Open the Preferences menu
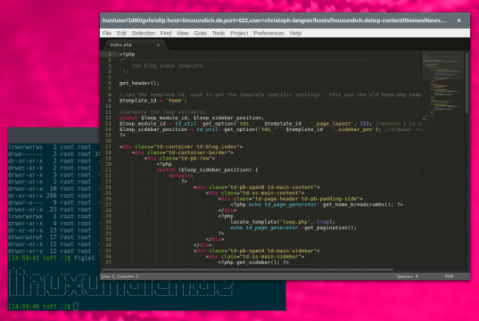Viewport: 479px width, 321px height. (x=268, y=33)
